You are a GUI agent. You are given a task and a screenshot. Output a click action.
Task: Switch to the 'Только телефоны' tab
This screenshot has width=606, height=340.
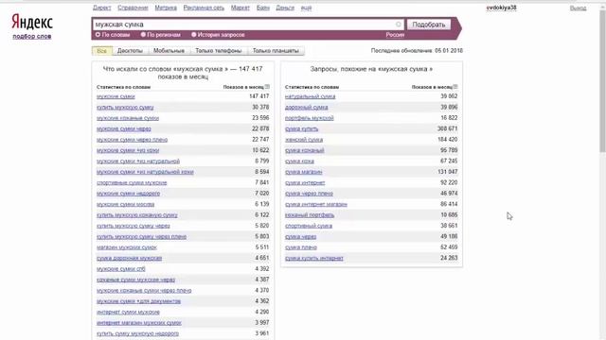coord(219,51)
